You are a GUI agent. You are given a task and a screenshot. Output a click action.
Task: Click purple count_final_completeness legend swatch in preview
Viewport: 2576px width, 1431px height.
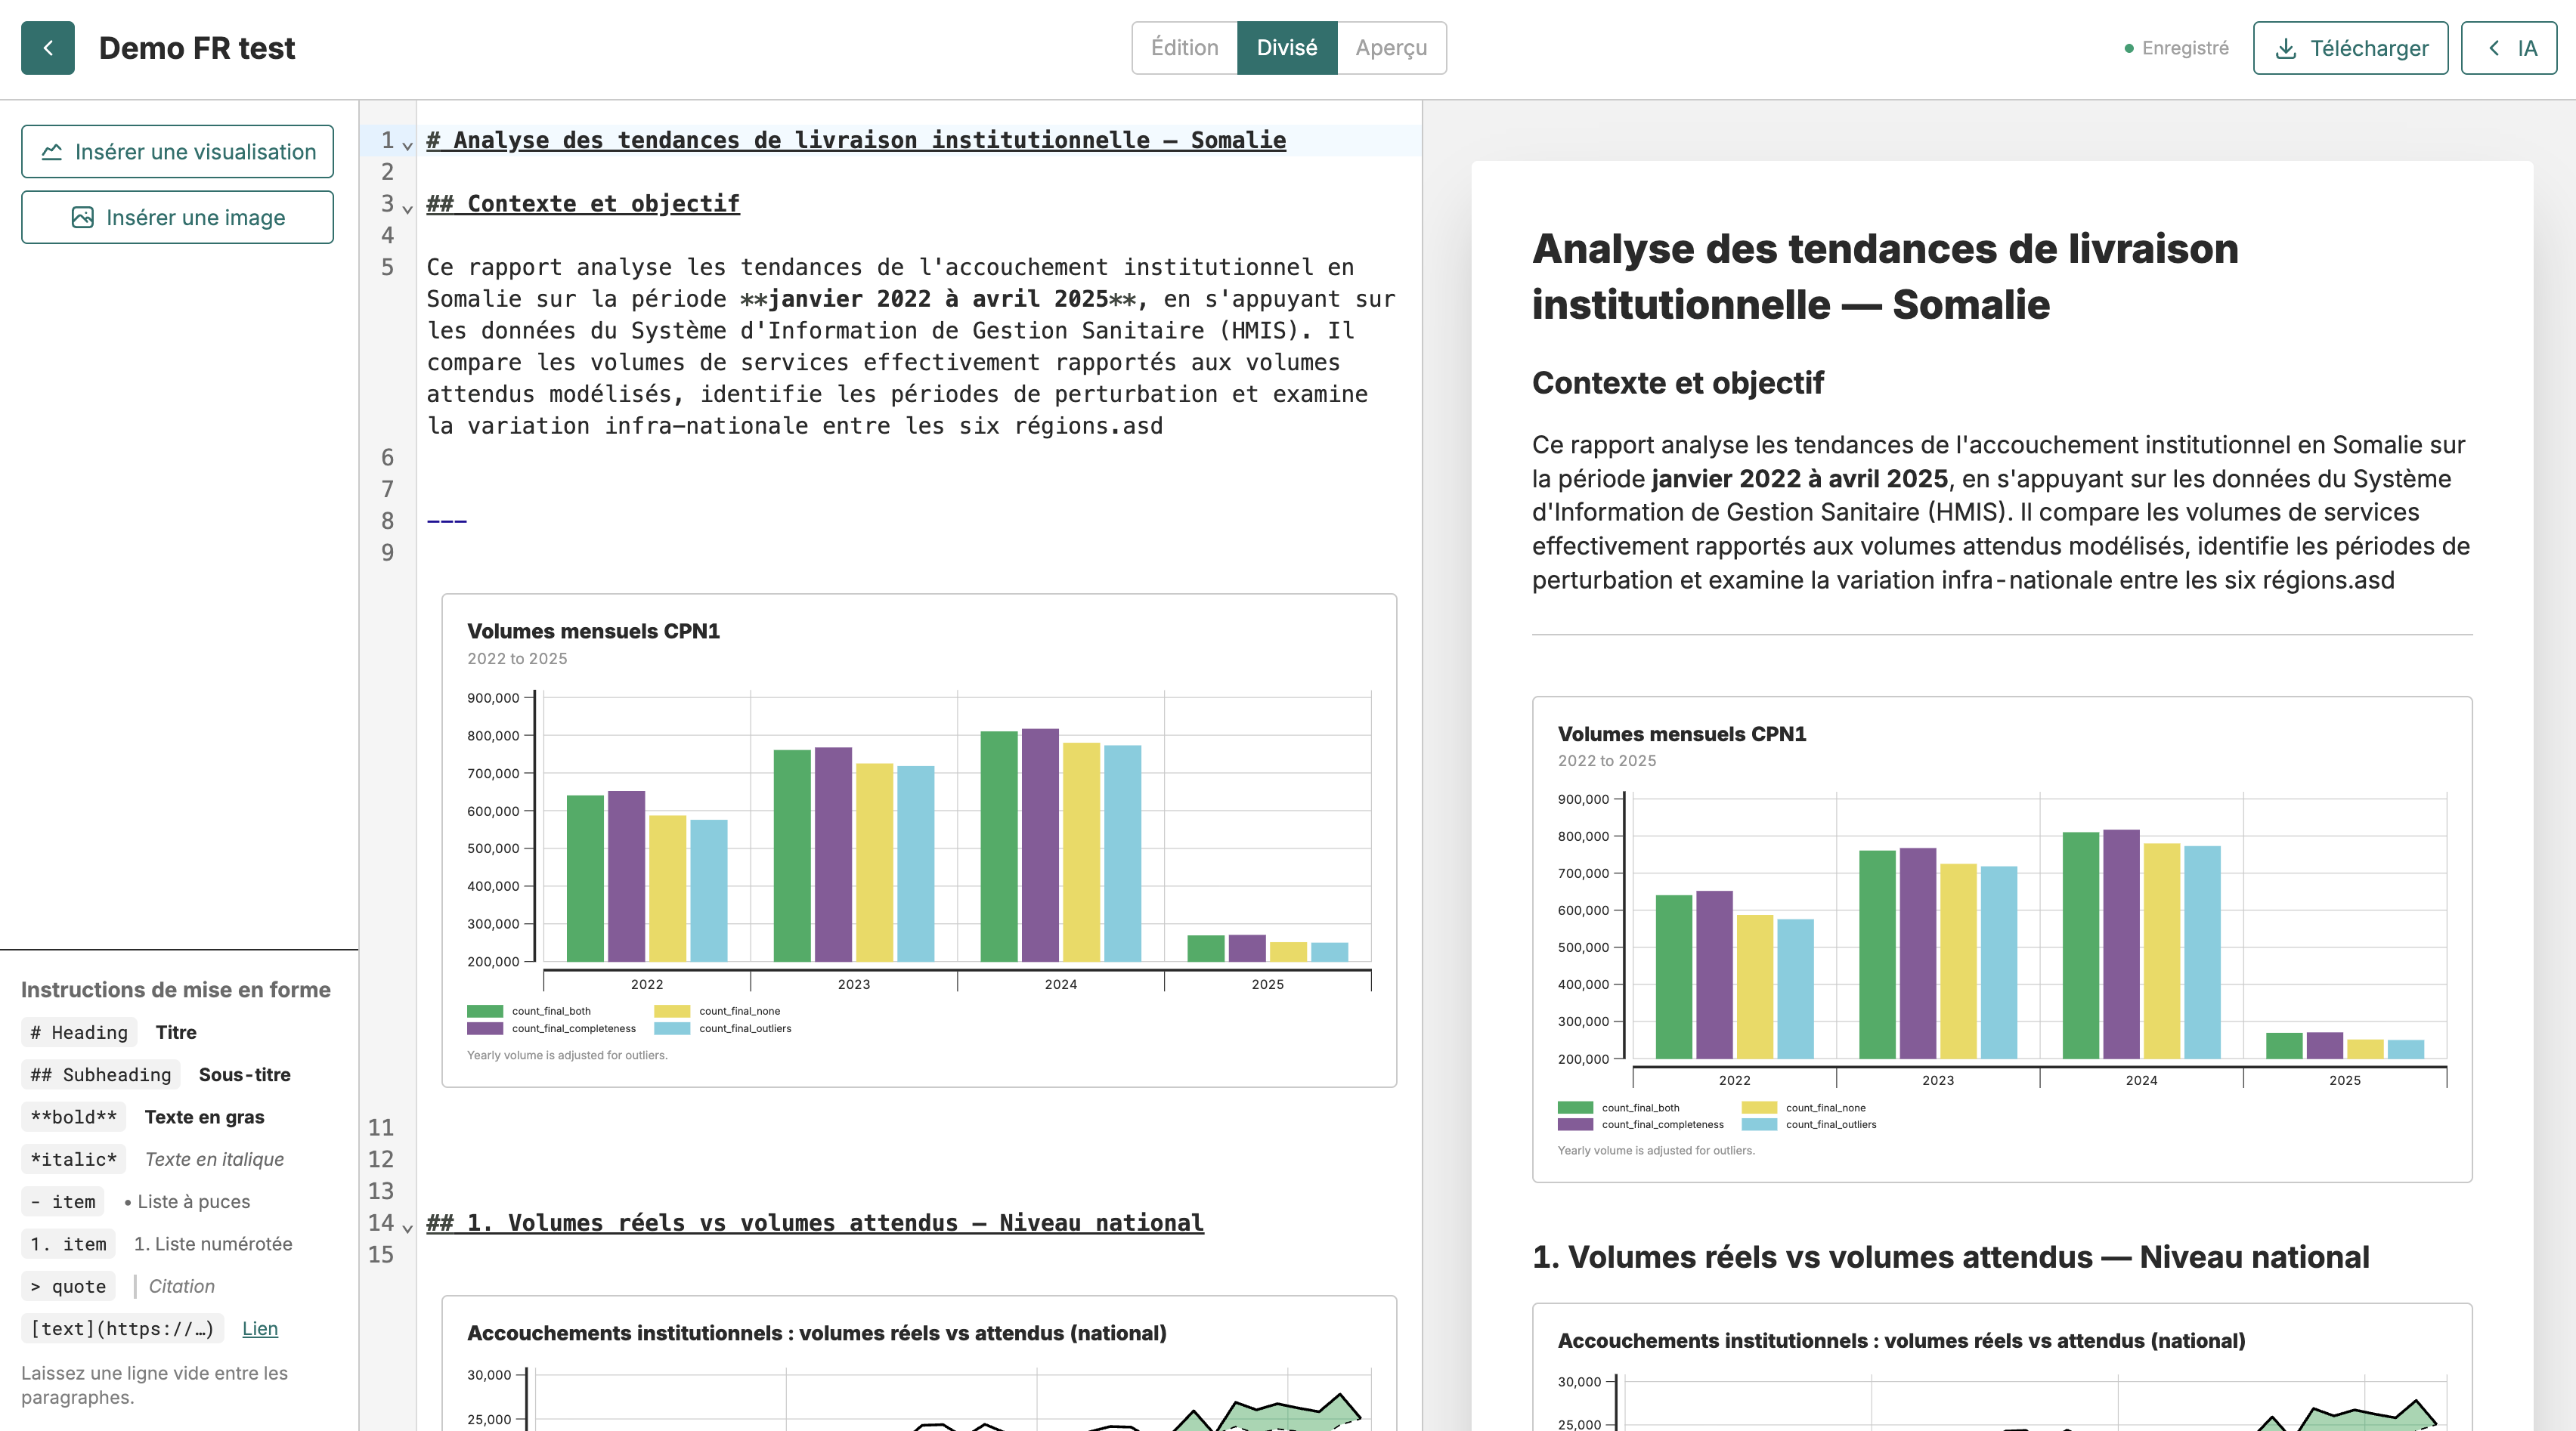click(1575, 1124)
